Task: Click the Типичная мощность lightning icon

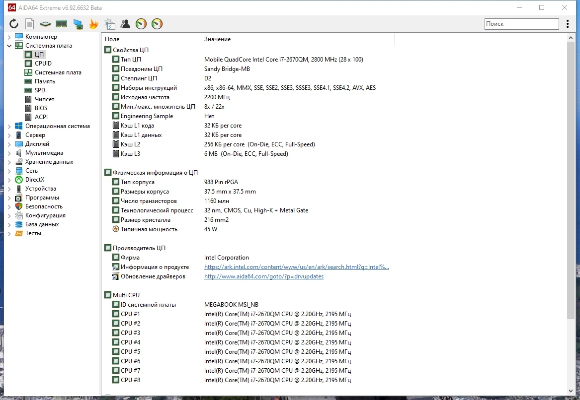Action: click(116, 229)
